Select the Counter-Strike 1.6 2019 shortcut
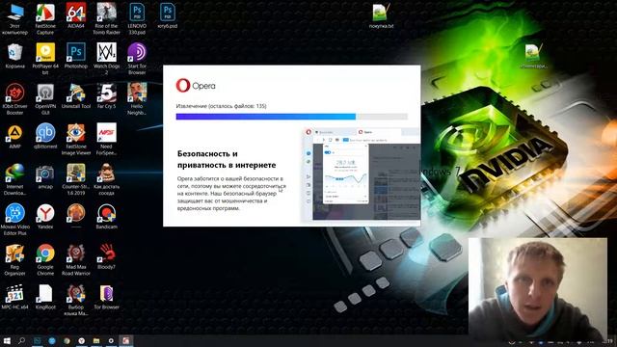Screen dimensions: 617x347 click(76, 179)
